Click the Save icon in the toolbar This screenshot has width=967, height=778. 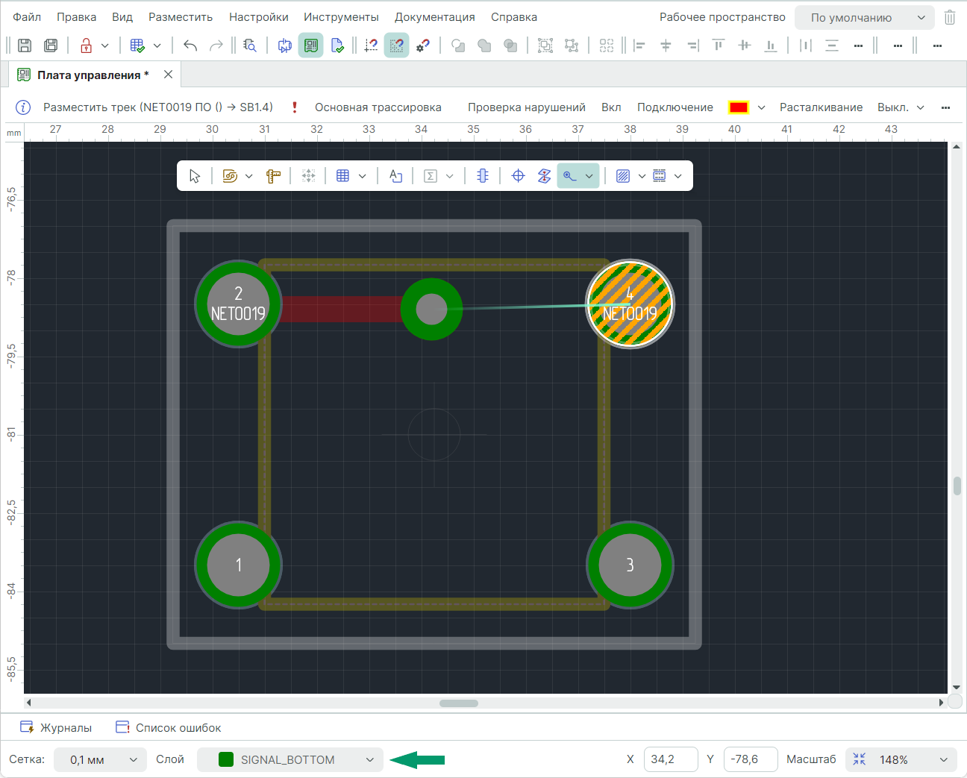[25, 46]
